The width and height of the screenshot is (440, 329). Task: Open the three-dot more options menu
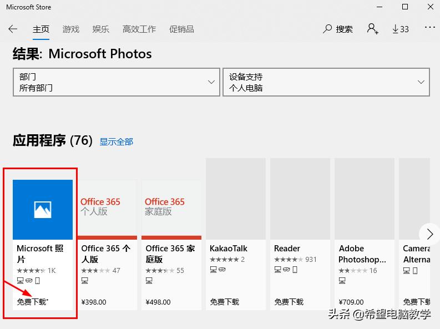[429, 28]
